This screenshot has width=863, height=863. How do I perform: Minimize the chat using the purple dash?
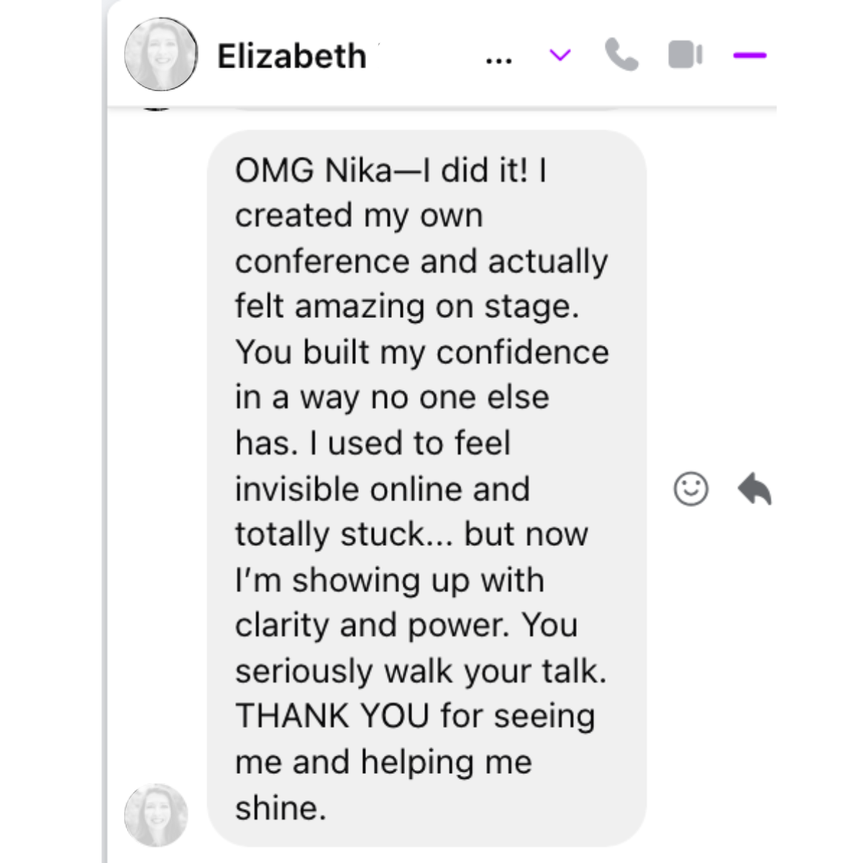pyautogui.click(x=750, y=55)
